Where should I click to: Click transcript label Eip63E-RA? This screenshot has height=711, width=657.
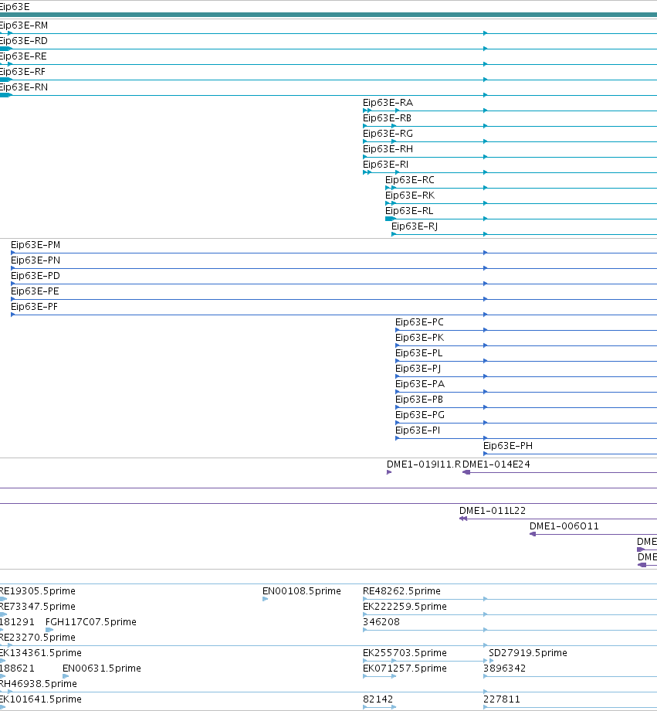(388, 103)
